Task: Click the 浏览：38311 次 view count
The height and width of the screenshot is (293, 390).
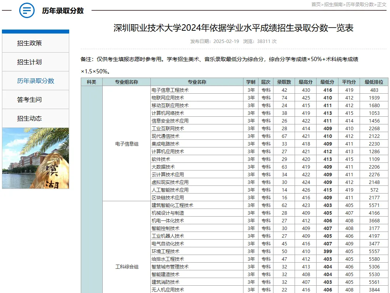Action: click(x=260, y=41)
